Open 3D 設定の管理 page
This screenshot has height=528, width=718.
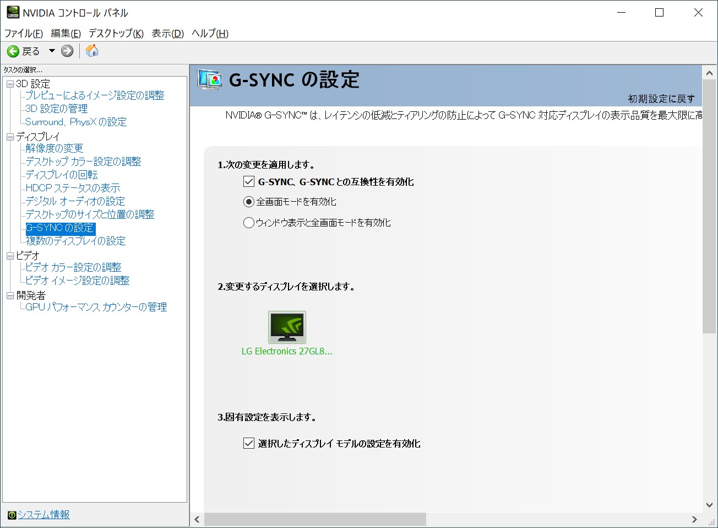pyautogui.click(x=57, y=109)
